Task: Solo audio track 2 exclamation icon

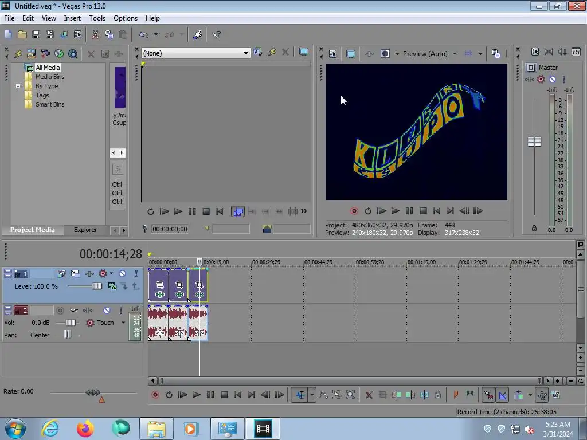Action: tap(120, 310)
